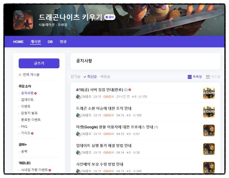Click the 공지사항 board heading
The height and width of the screenshot is (178, 229).
[84, 61]
